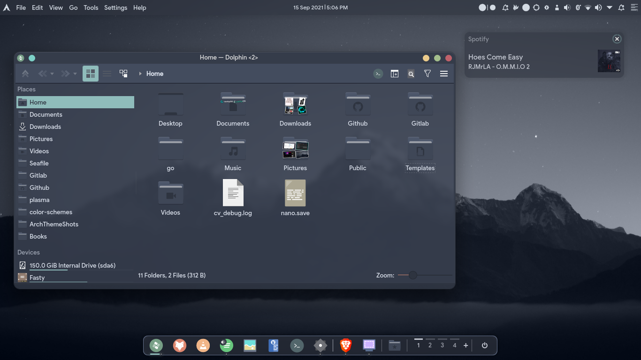This screenshot has height=360, width=641.
Task: Switch to Icons view mode
Action: (91, 74)
